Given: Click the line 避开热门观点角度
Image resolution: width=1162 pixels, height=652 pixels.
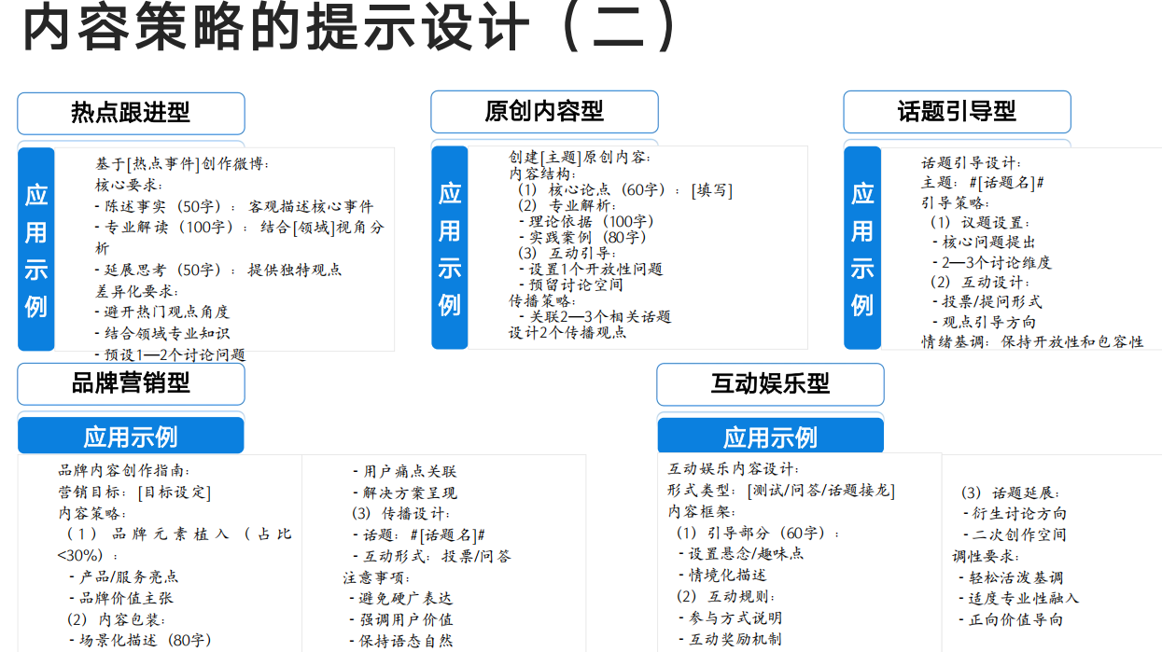Looking at the screenshot, I should coord(162,312).
